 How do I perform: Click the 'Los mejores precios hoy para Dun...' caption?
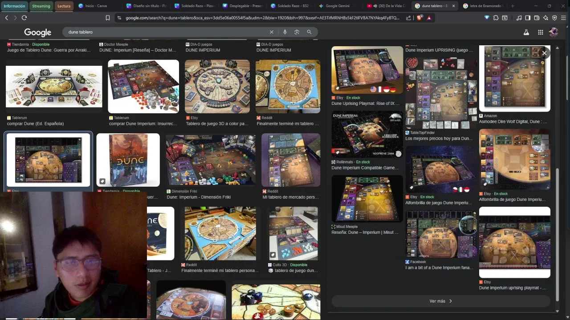439,139
